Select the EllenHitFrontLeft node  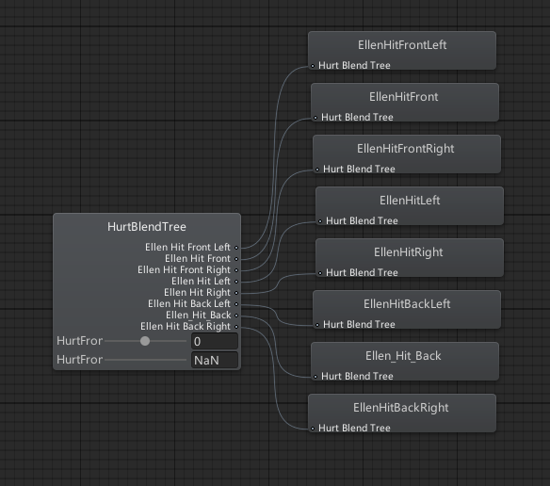coord(402,51)
